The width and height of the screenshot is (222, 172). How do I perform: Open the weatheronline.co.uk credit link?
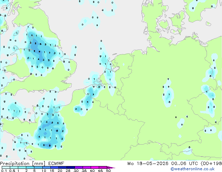tap(193, 169)
